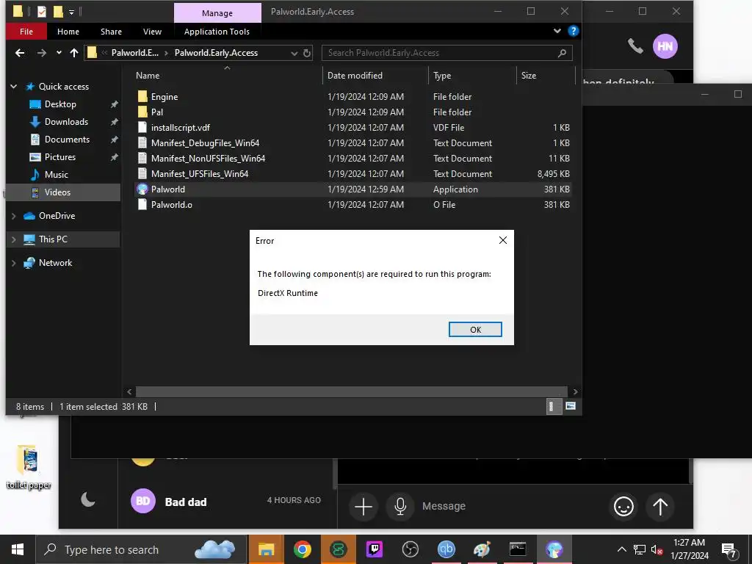Select Manifest_NonUFSFiles_Win64 file
Image resolution: width=752 pixels, height=564 pixels.
click(x=208, y=159)
